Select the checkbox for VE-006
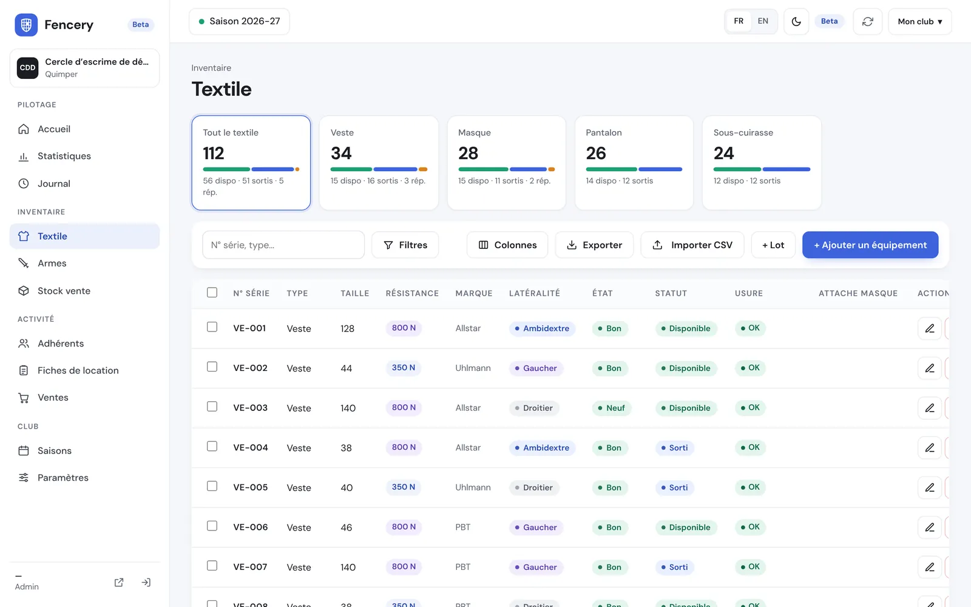 tap(212, 526)
